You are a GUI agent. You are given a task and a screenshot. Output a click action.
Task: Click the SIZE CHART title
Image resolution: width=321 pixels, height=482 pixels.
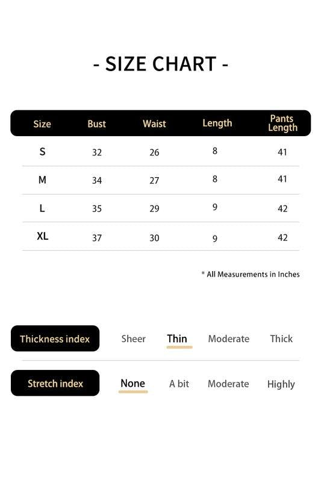[161, 64]
